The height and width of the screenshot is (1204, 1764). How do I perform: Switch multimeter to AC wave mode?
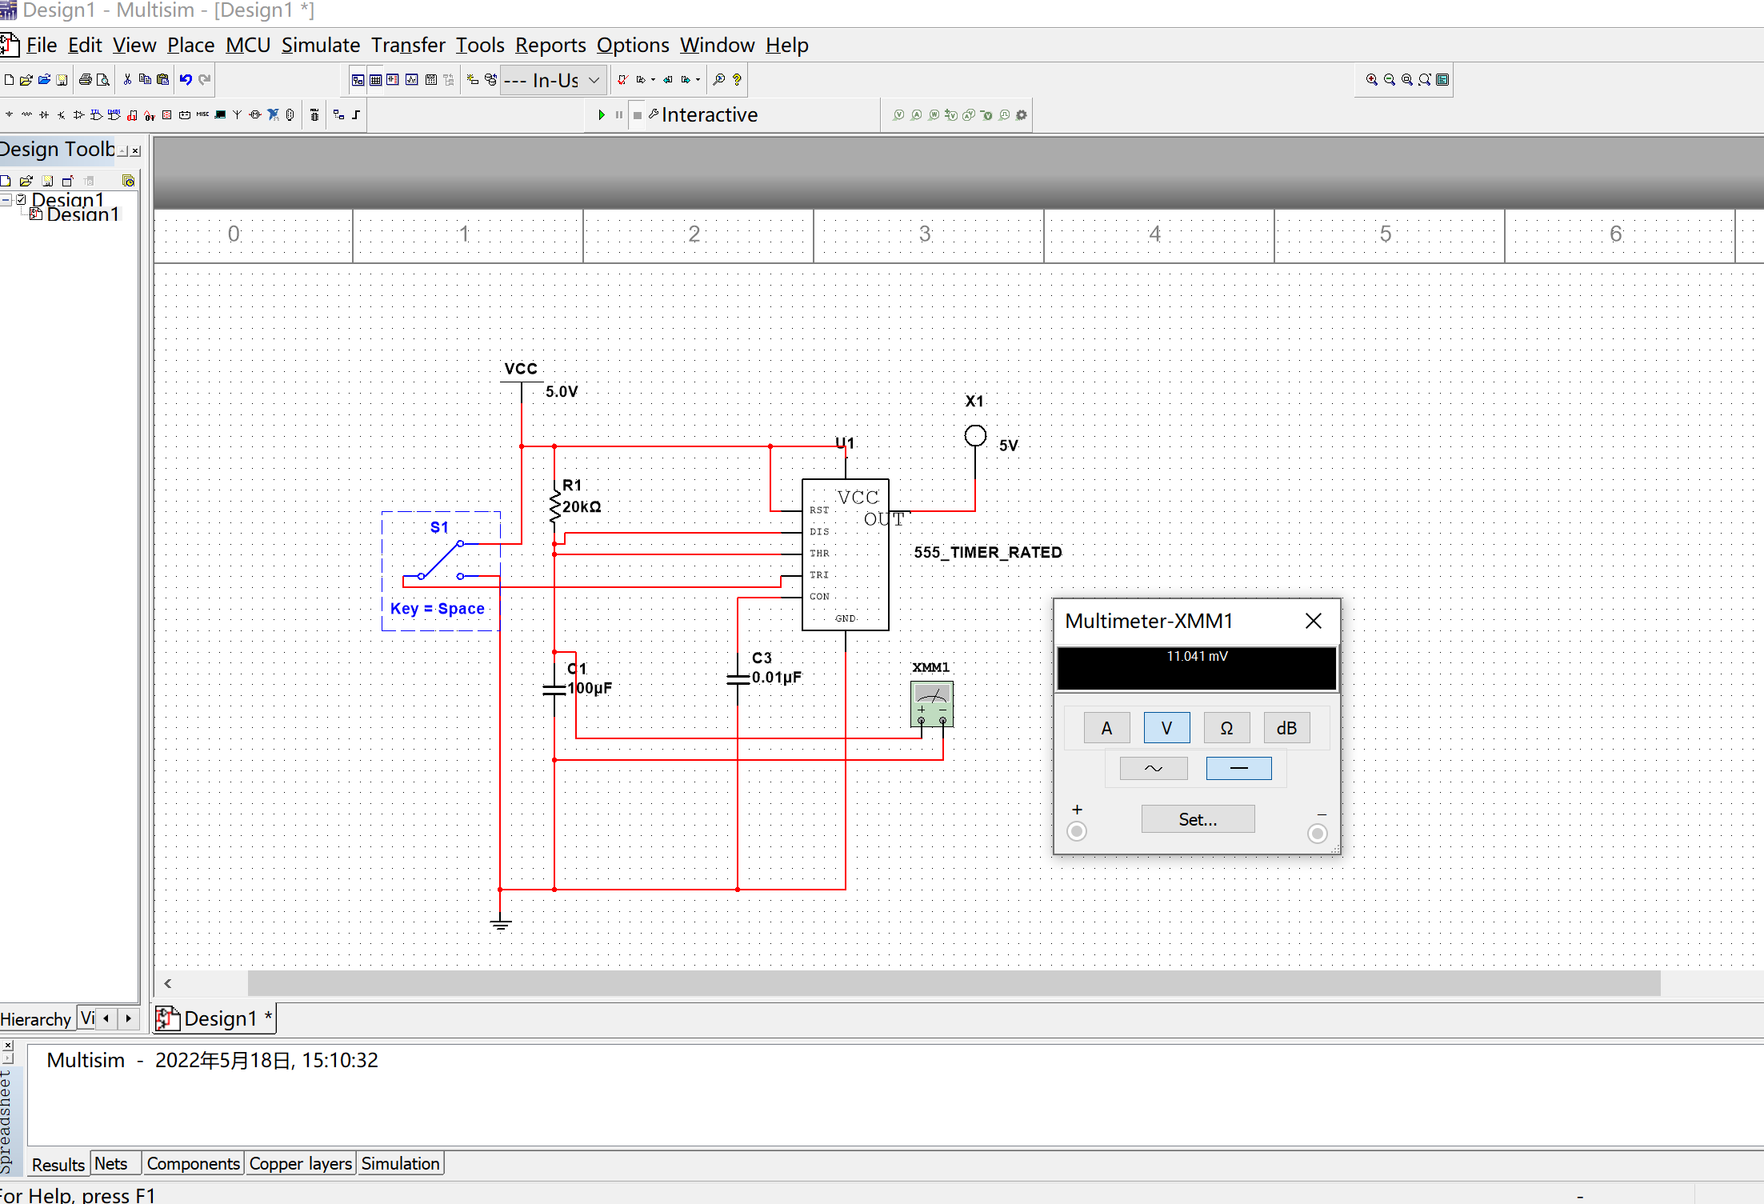[1153, 768]
